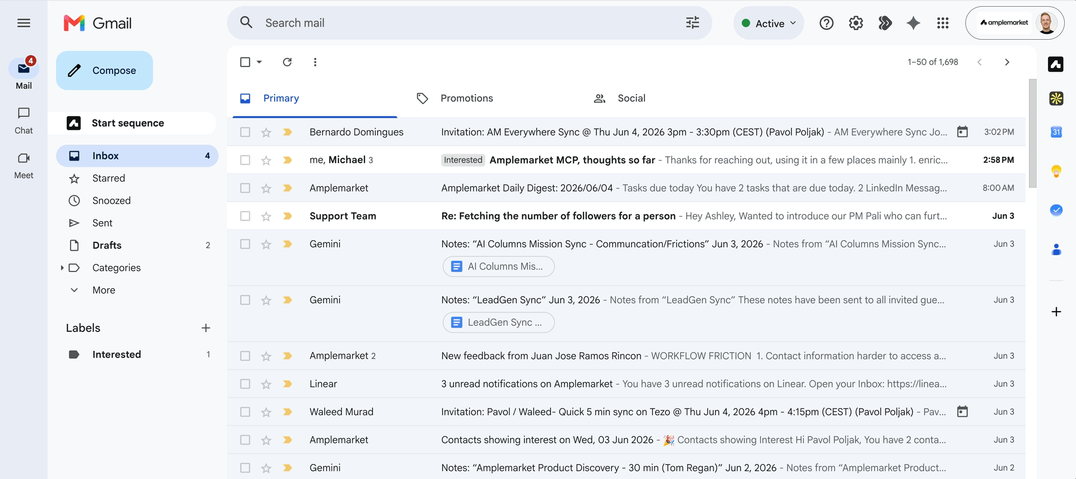
Task: Open Settings gear icon
Action: tap(856, 23)
